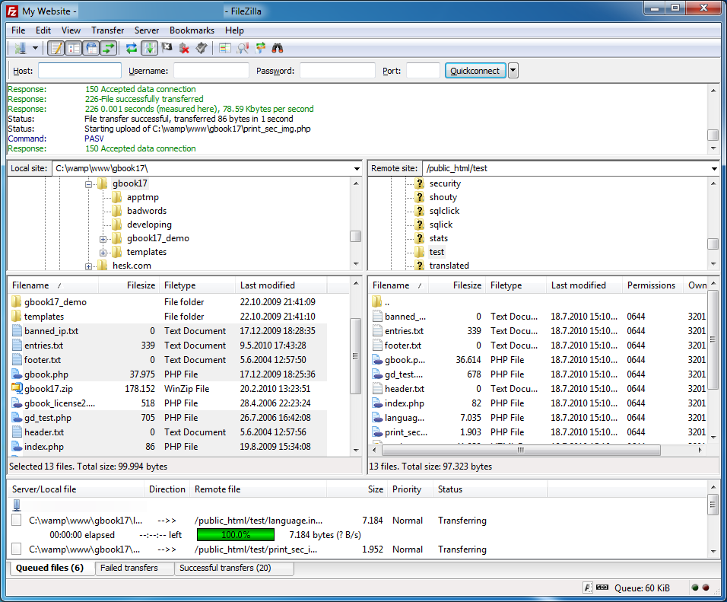Image resolution: width=727 pixels, height=602 pixels.
Task: Open the Site Manager dropdown arrow
Action: point(35,48)
